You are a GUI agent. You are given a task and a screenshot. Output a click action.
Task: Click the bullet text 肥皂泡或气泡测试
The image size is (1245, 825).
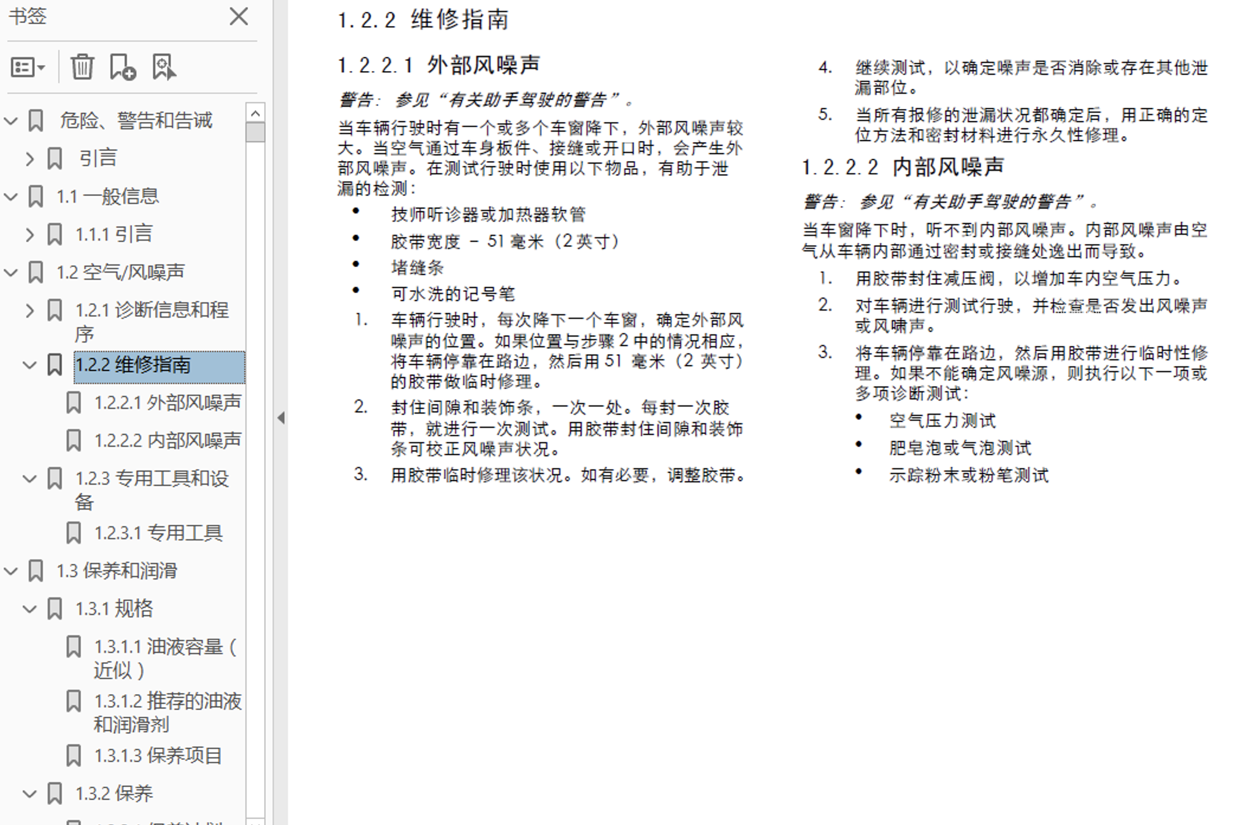960,449
